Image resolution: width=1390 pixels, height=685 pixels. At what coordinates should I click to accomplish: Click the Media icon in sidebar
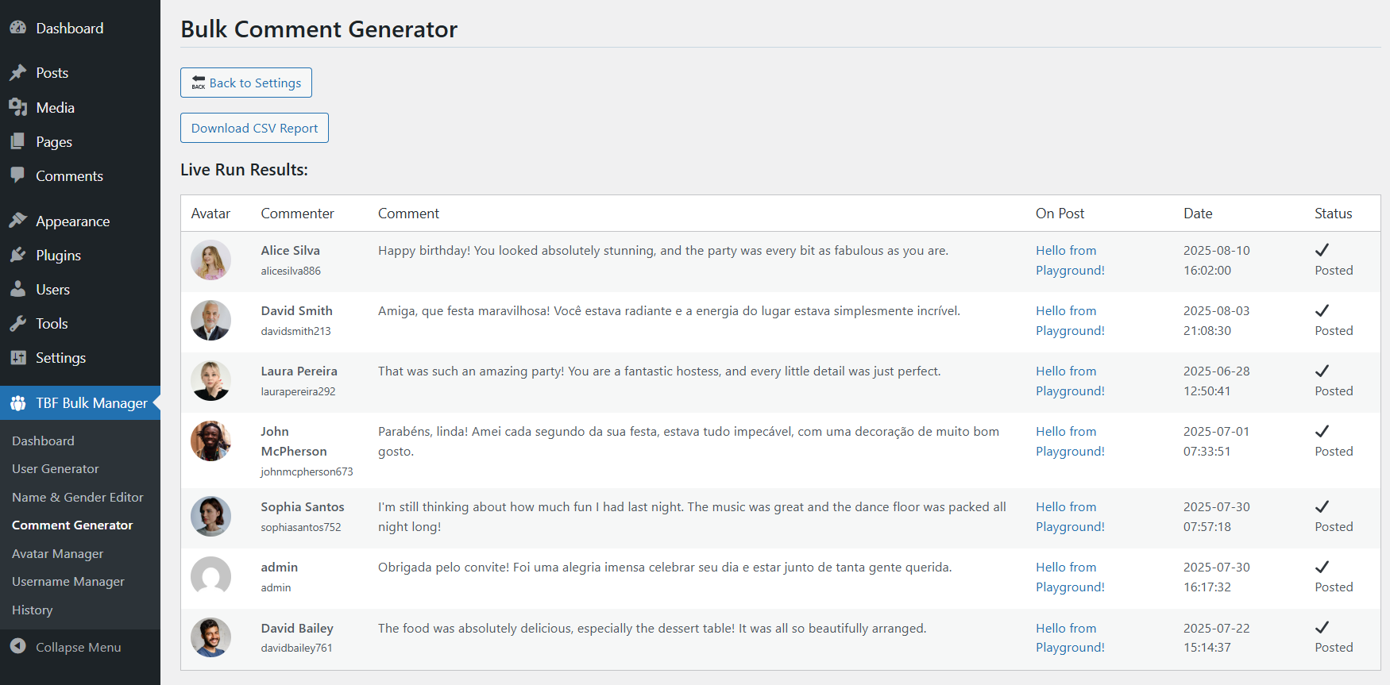17,107
